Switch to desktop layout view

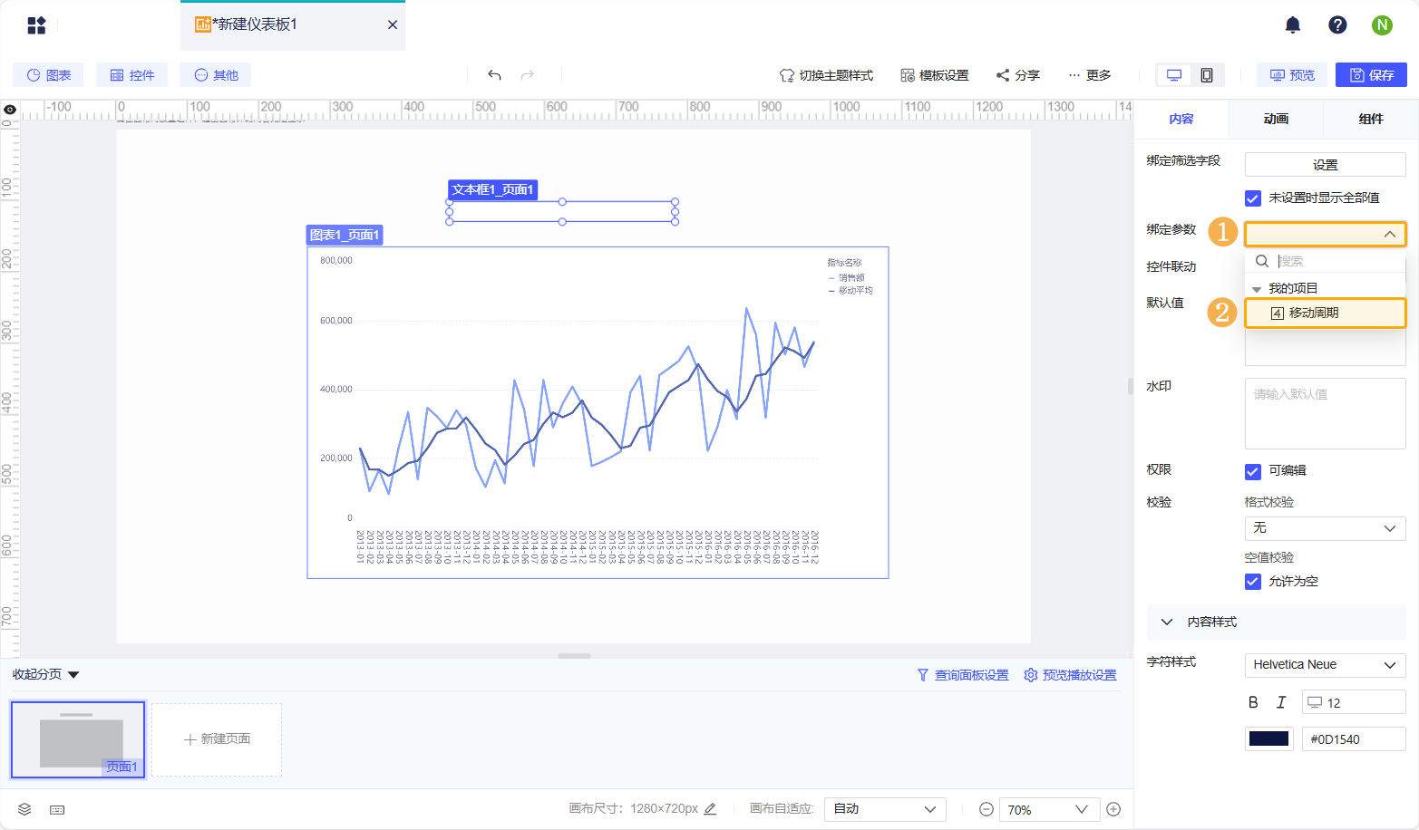pos(1174,75)
